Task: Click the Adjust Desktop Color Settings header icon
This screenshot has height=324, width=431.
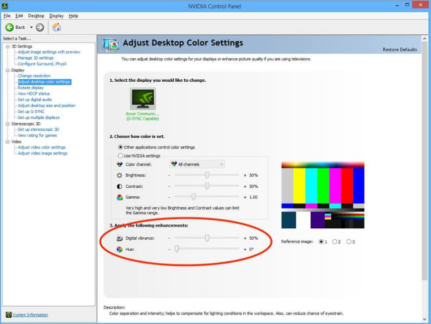Action: pos(111,45)
